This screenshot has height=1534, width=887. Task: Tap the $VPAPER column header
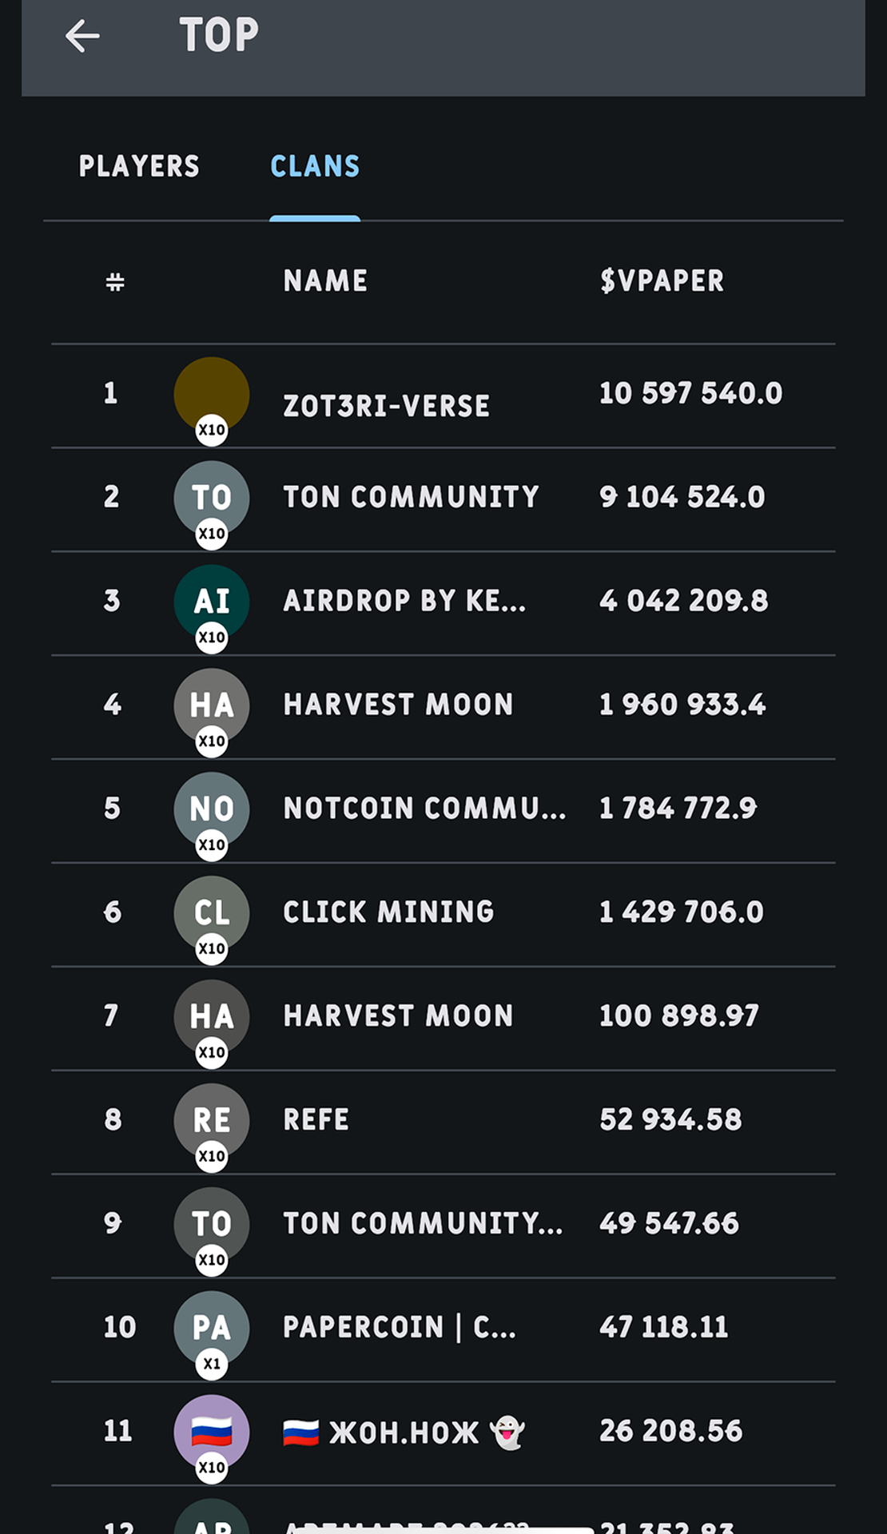(662, 280)
